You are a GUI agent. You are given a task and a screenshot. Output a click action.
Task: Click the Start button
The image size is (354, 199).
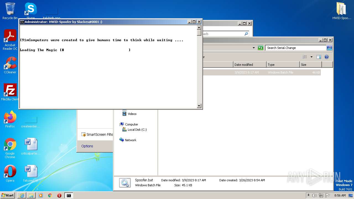pos(7,195)
